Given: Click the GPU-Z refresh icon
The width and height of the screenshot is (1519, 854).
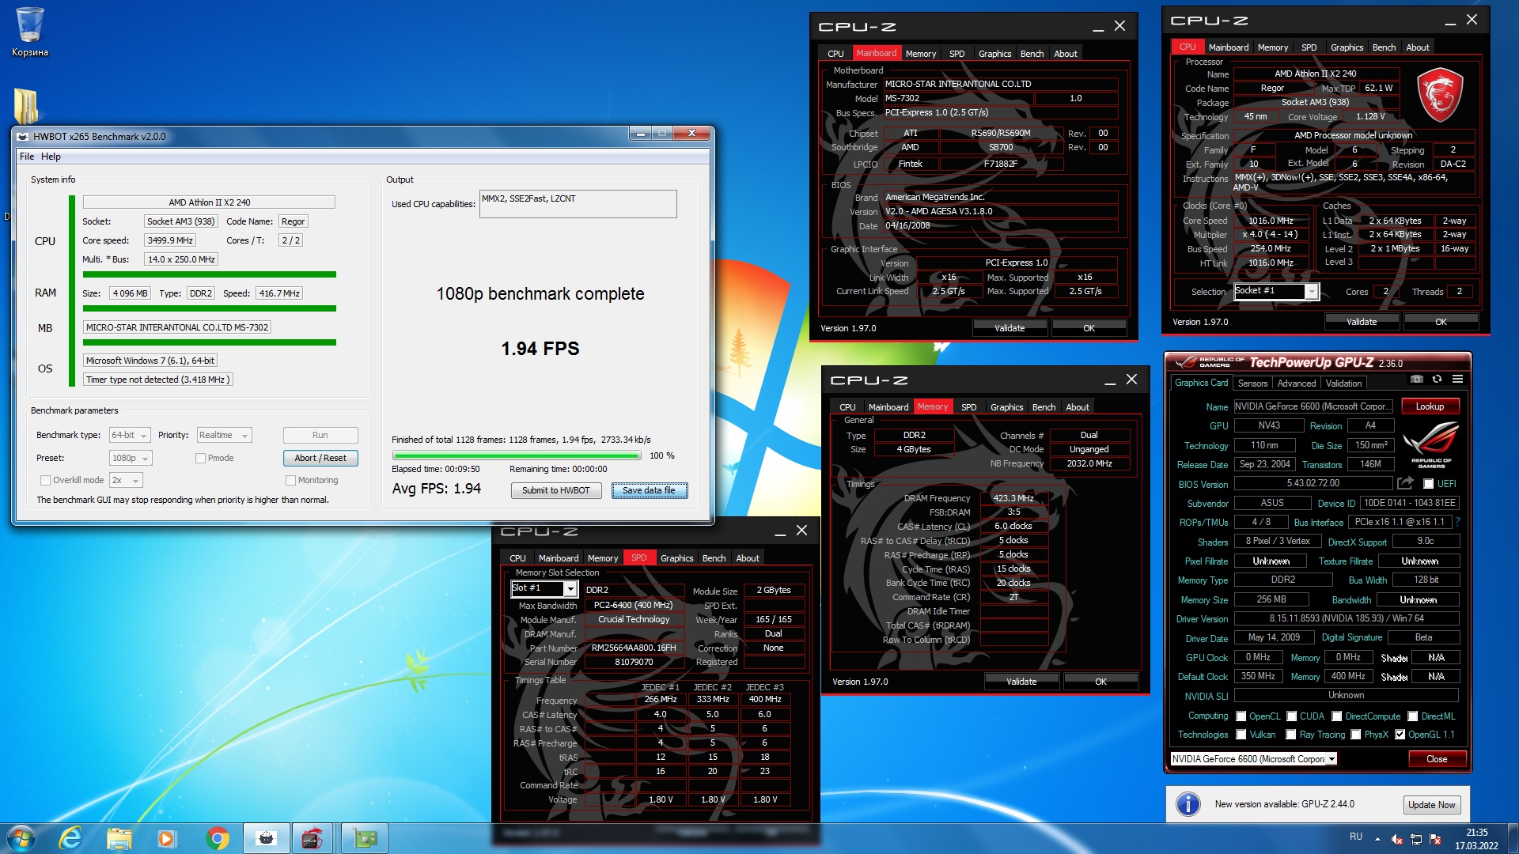Looking at the screenshot, I should pyautogui.click(x=1437, y=380).
